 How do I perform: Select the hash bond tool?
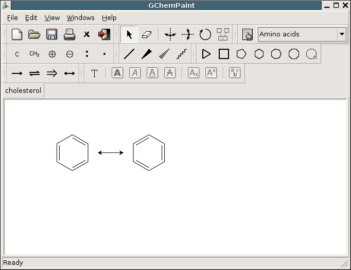(164, 54)
